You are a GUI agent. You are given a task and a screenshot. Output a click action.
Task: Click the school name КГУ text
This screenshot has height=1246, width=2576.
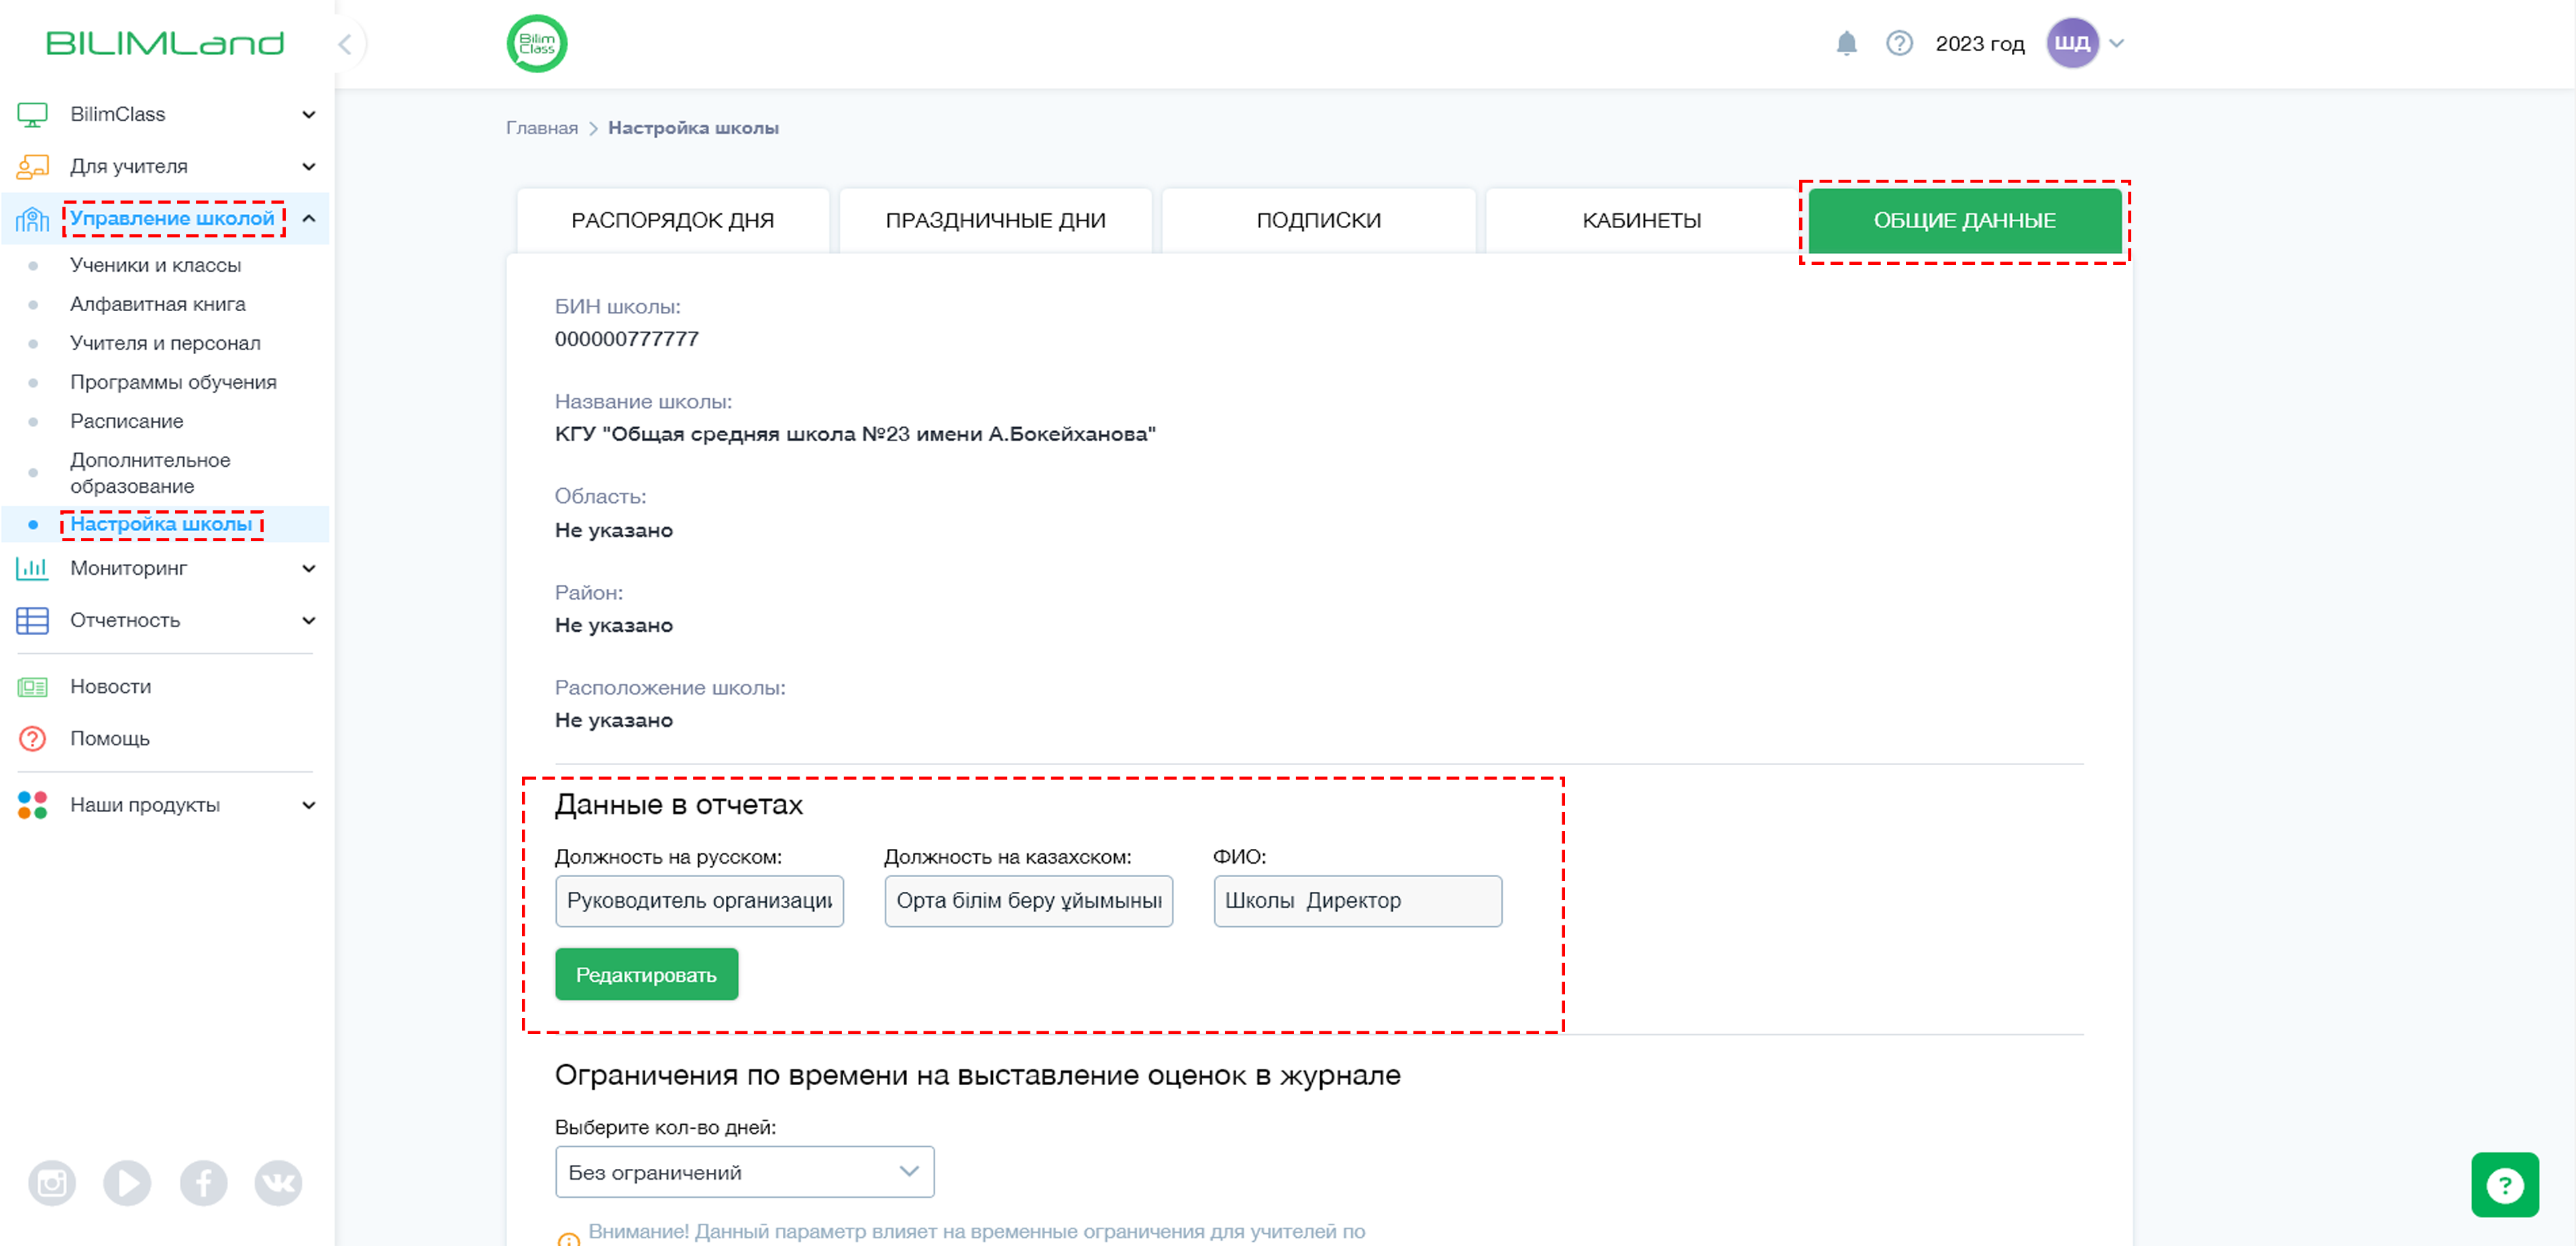tap(855, 434)
